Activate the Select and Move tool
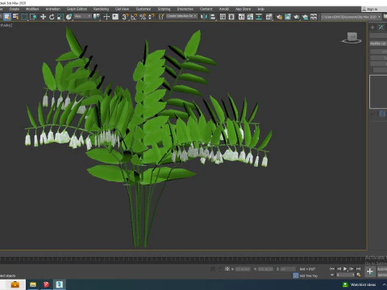 (43, 17)
